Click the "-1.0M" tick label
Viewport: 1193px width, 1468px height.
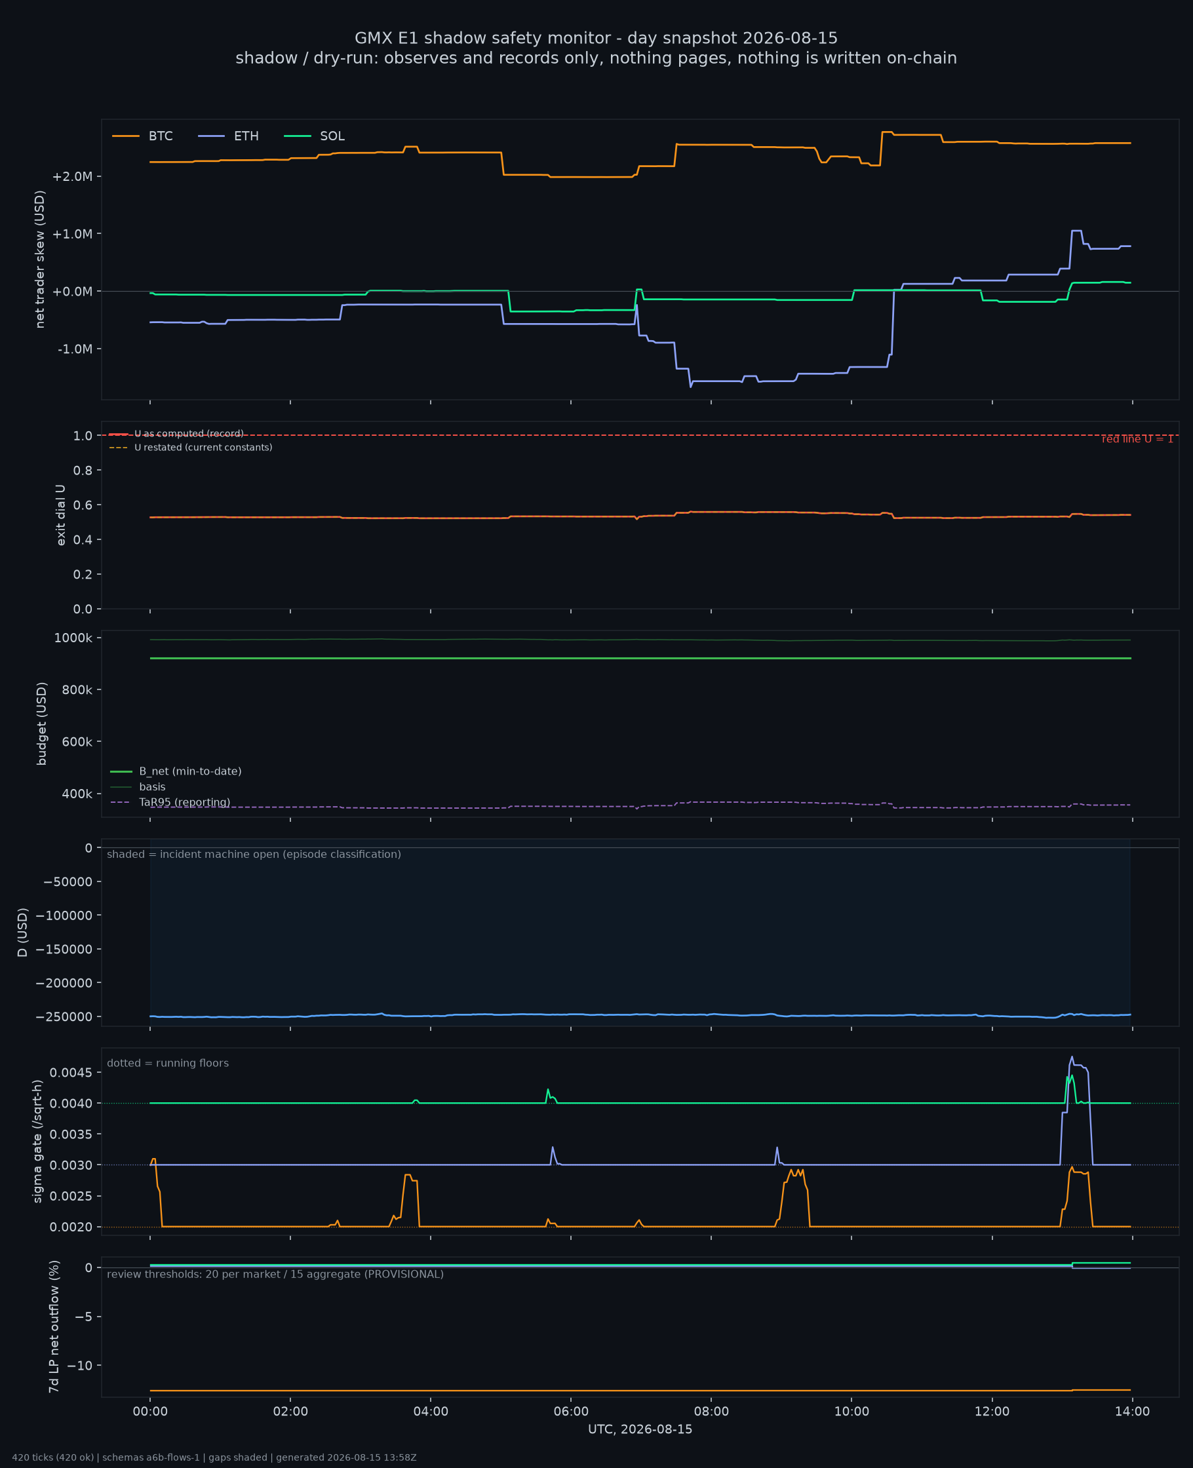pos(75,349)
